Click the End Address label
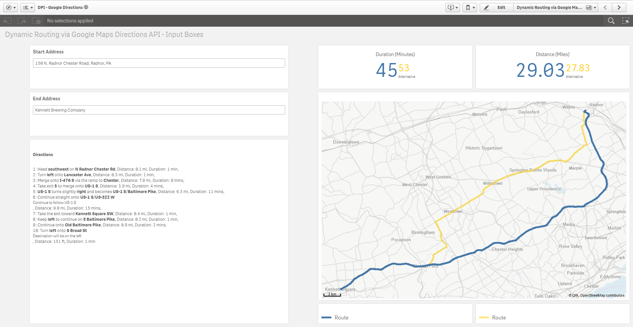Screen dimensions: 633x327 click(x=46, y=99)
